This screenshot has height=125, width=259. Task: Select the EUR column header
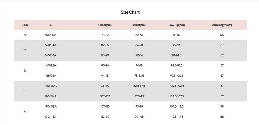pos(25,25)
